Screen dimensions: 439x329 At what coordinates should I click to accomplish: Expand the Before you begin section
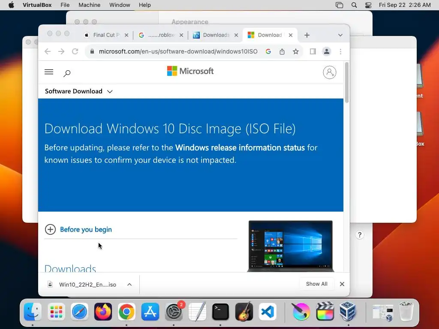86,230
